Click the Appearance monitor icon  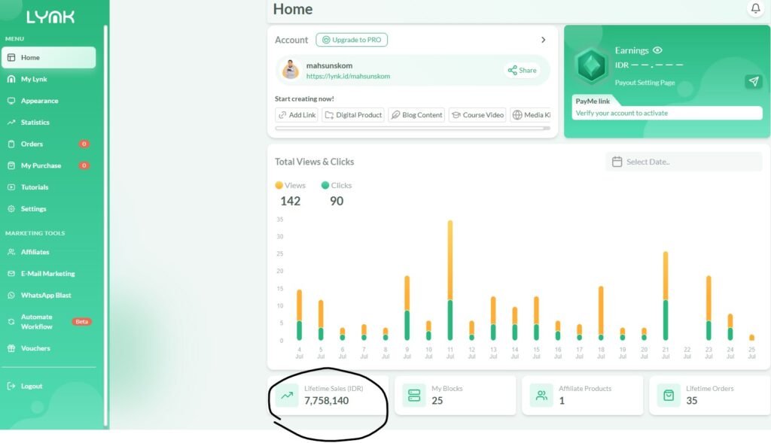[11, 101]
